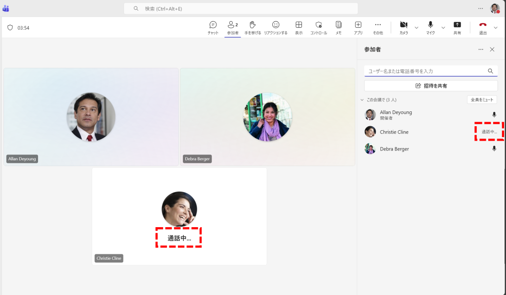The image size is (506, 295).
Task: Expand camera options dropdown arrow
Action: pyautogui.click(x=417, y=28)
